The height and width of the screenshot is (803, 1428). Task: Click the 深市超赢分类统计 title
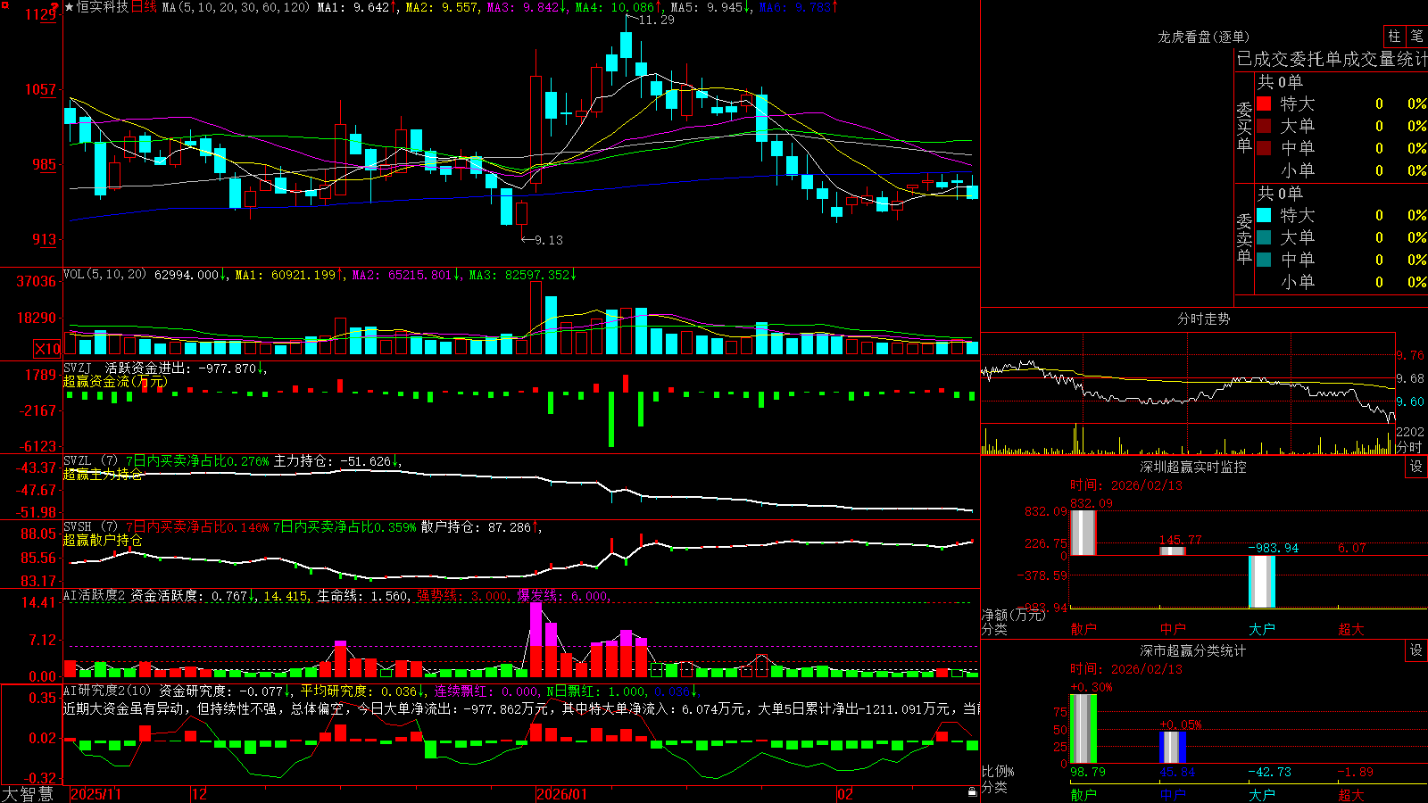(x=1193, y=650)
